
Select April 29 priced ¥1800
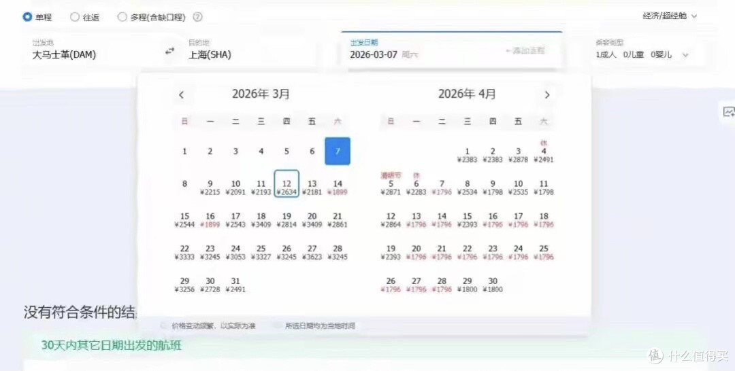(x=468, y=285)
